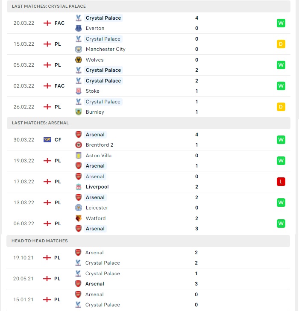
Task: Open the 19.10.21 head-to-head match row
Action: tap(148, 258)
